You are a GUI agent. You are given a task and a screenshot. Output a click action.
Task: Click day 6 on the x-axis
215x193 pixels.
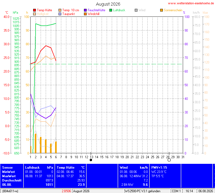[x=56, y=157]
